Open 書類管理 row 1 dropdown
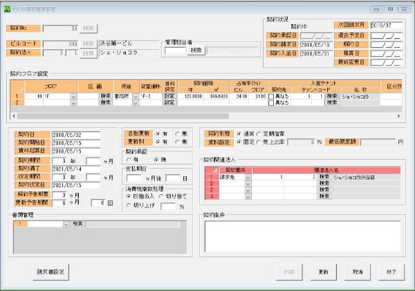The image size is (415, 291). (66, 225)
